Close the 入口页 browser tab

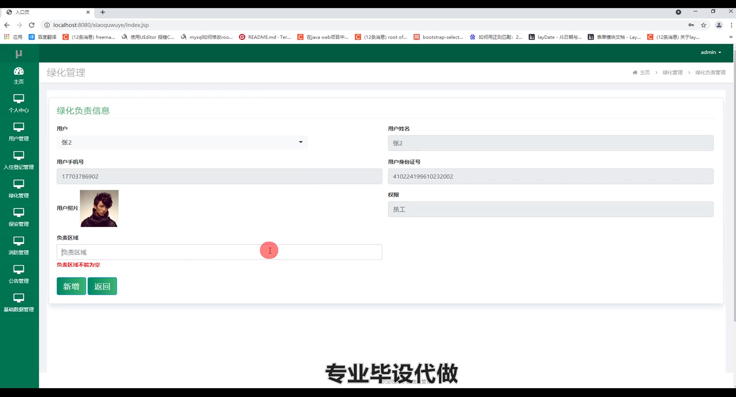tap(88, 12)
